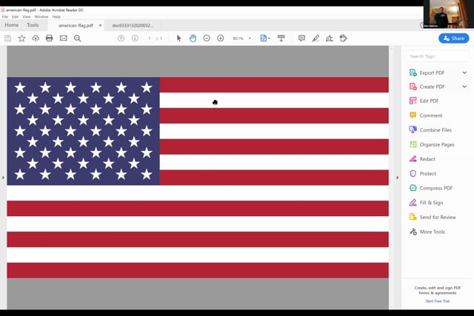Screen dimensions: 474x316
Task: Open the Window menu
Action: (x=41, y=16)
